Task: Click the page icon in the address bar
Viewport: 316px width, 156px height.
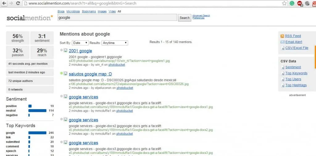Action: coord(25,3)
